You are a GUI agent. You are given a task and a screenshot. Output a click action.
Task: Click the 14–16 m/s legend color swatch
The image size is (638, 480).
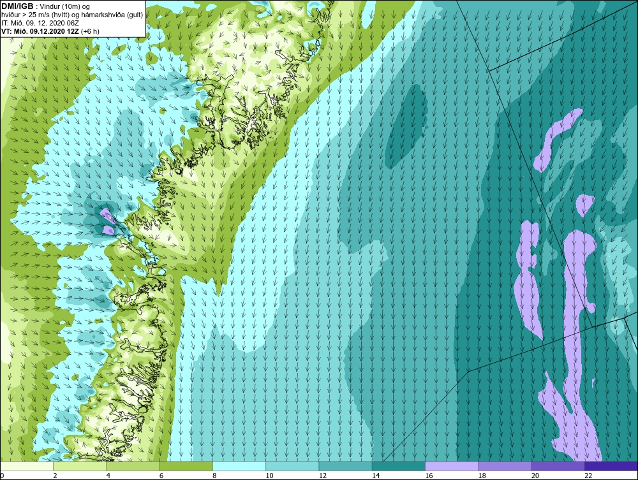pyautogui.click(x=398, y=467)
